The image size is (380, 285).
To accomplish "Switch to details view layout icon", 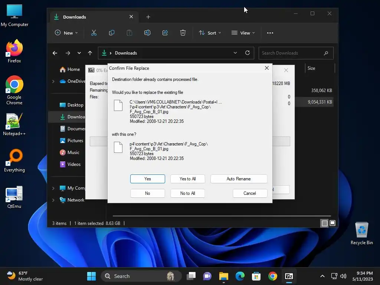I will pyautogui.click(x=324, y=223).
